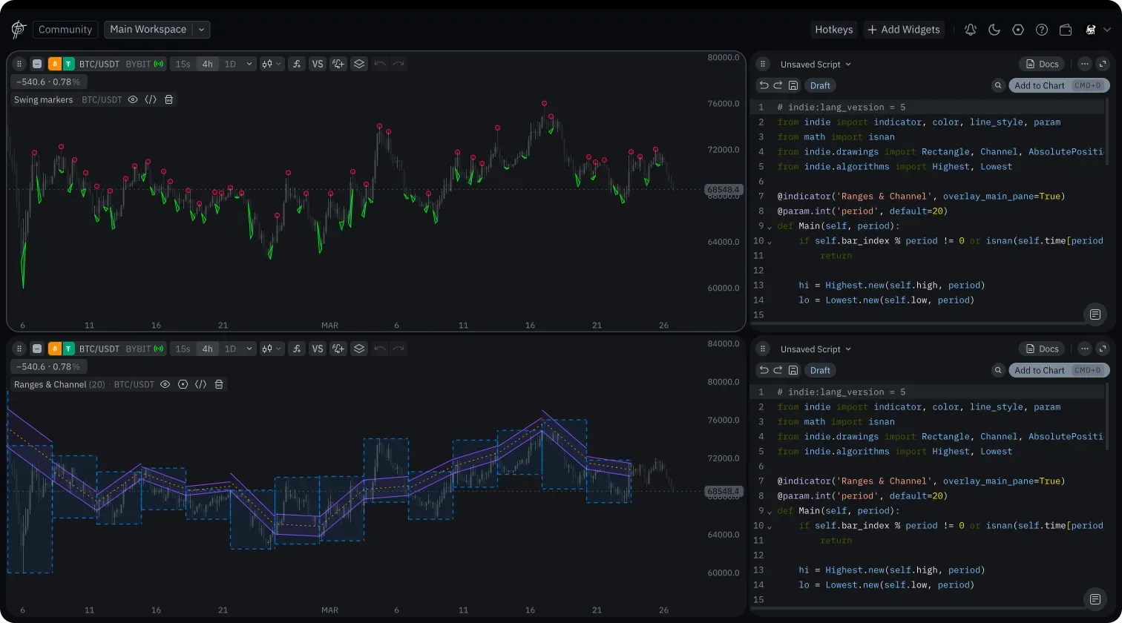Select the 15s timeframe in the bottom chart
Image resolution: width=1122 pixels, height=623 pixels.
click(x=183, y=349)
